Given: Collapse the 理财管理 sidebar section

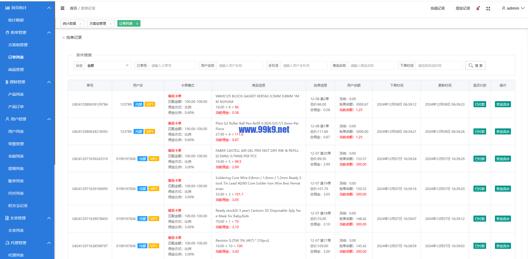Looking at the screenshot, I should pyautogui.click(x=49, y=82).
